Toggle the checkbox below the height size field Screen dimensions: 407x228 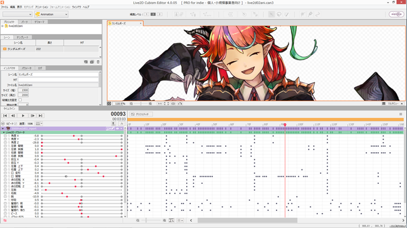20,100
